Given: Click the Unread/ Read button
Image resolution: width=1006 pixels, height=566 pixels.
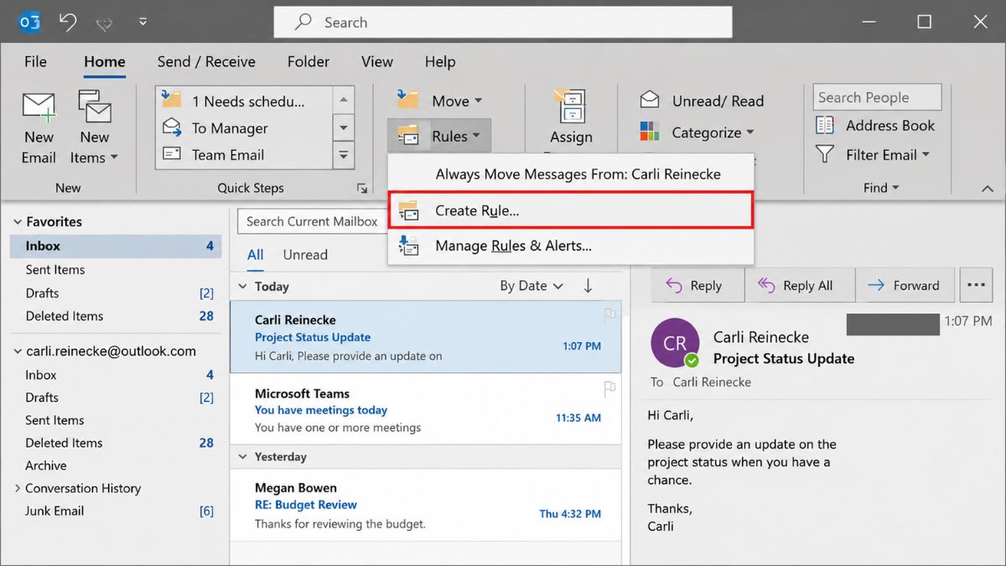Looking at the screenshot, I should click(702, 101).
